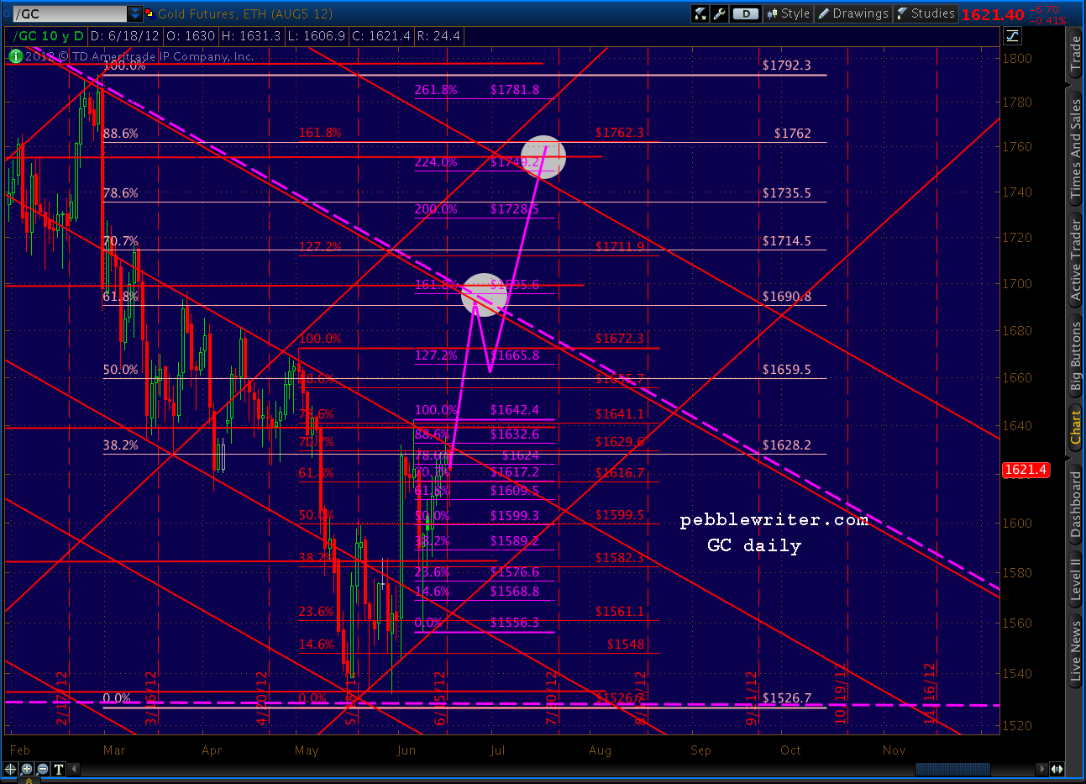Click the crosshair pan icon at bottom left
Viewport: 1086px width, 784px height.
(11, 769)
